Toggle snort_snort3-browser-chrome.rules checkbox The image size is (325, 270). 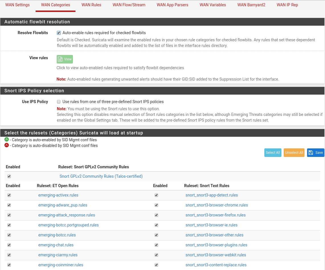coord(156,205)
